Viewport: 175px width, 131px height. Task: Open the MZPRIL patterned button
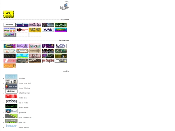[x=35, y=56]
